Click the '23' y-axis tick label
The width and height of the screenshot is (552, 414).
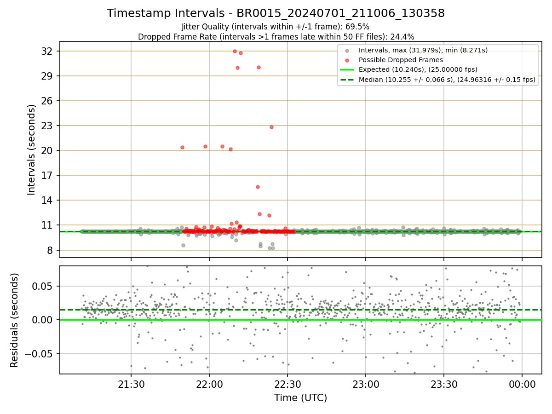[x=48, y=126]
